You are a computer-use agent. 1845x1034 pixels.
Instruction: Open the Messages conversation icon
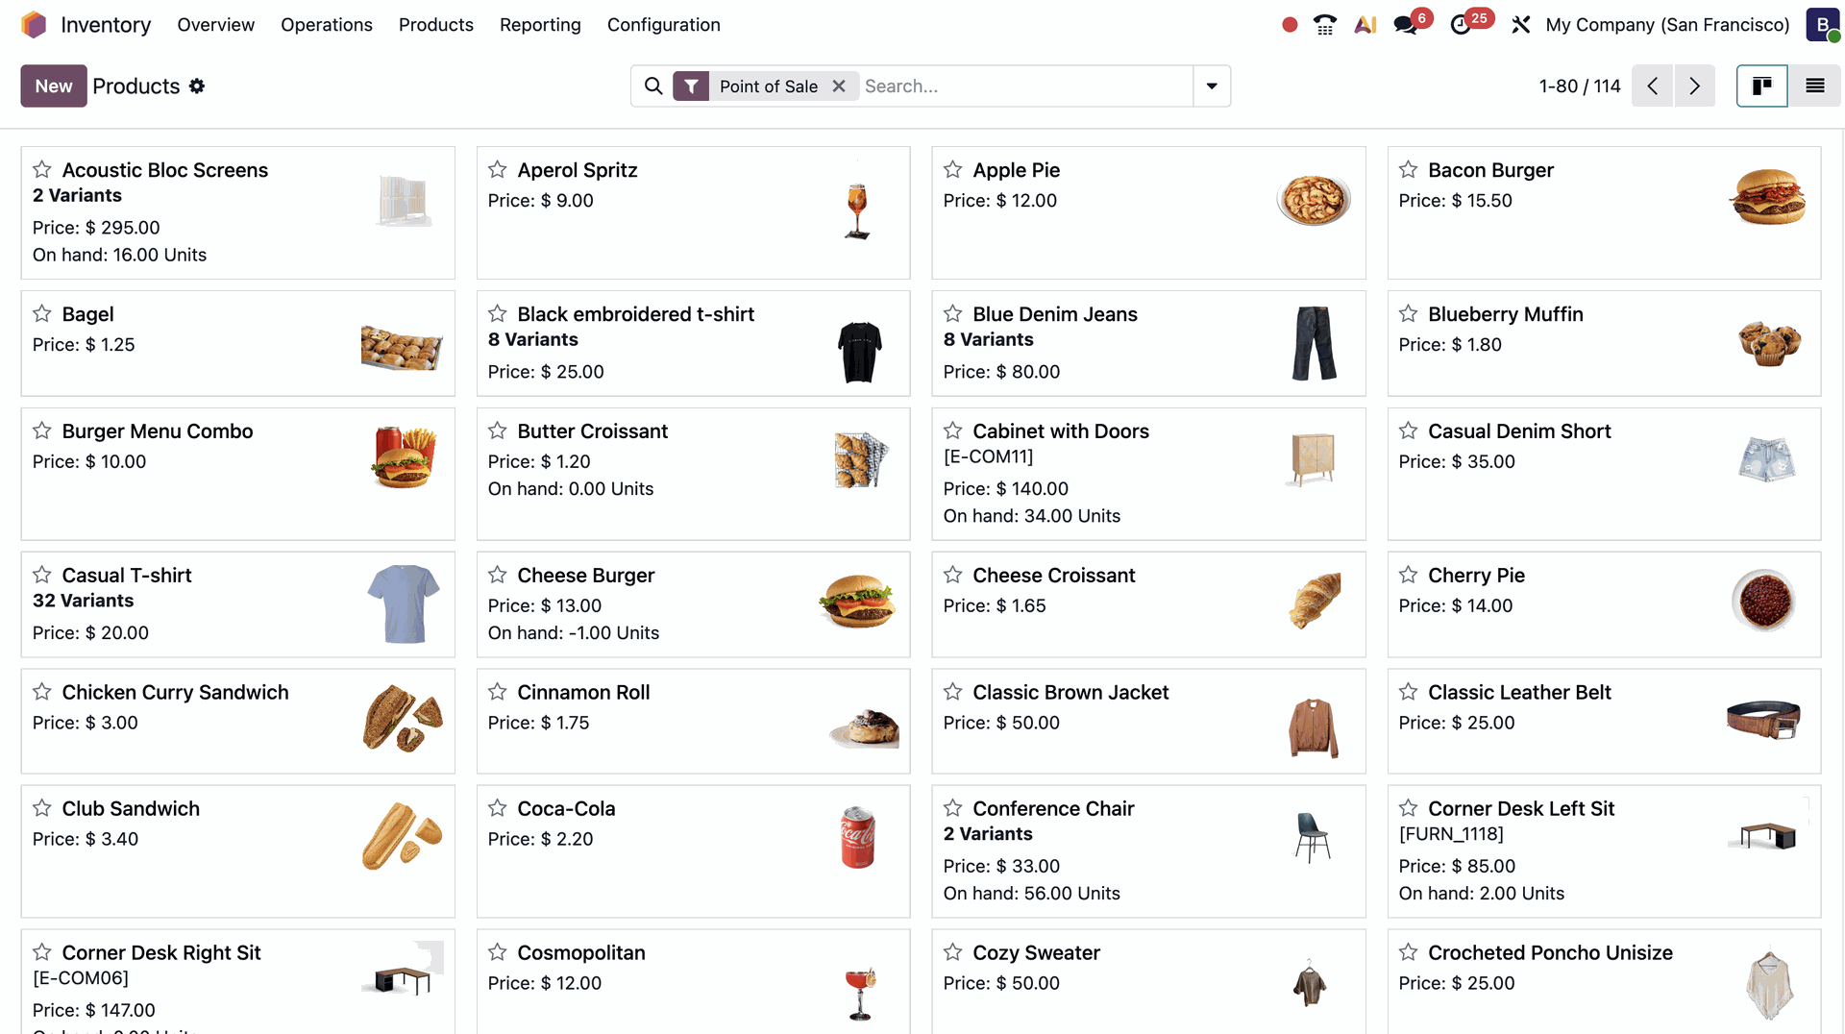pos(1405,25)
